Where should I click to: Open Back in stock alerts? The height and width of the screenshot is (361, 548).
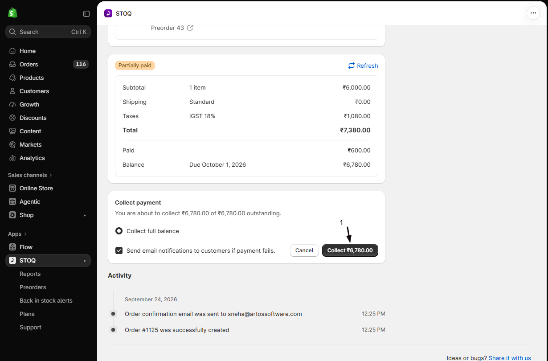point(46,300)
